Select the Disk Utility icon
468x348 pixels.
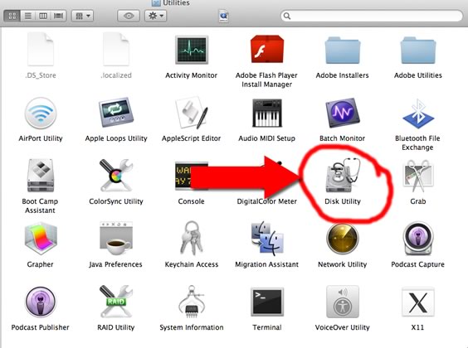(343, 175)
